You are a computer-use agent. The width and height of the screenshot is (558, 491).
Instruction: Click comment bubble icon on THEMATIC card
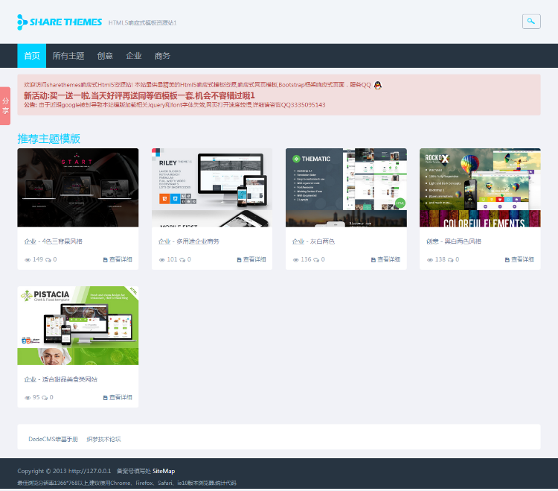point(316,260)
